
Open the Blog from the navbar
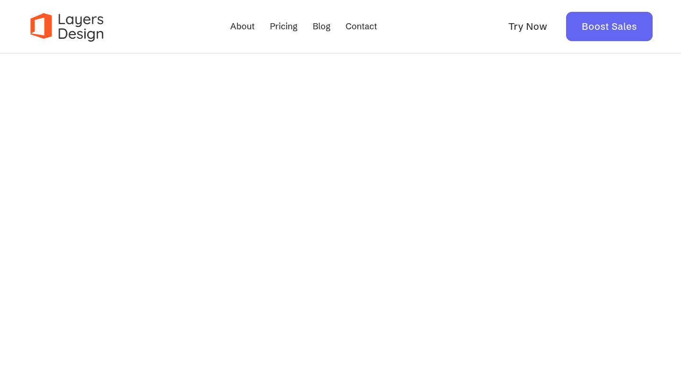321,26
